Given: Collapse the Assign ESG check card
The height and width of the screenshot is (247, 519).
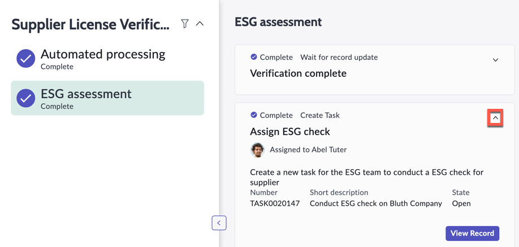Looking at the screenshot, I should 495,118.
